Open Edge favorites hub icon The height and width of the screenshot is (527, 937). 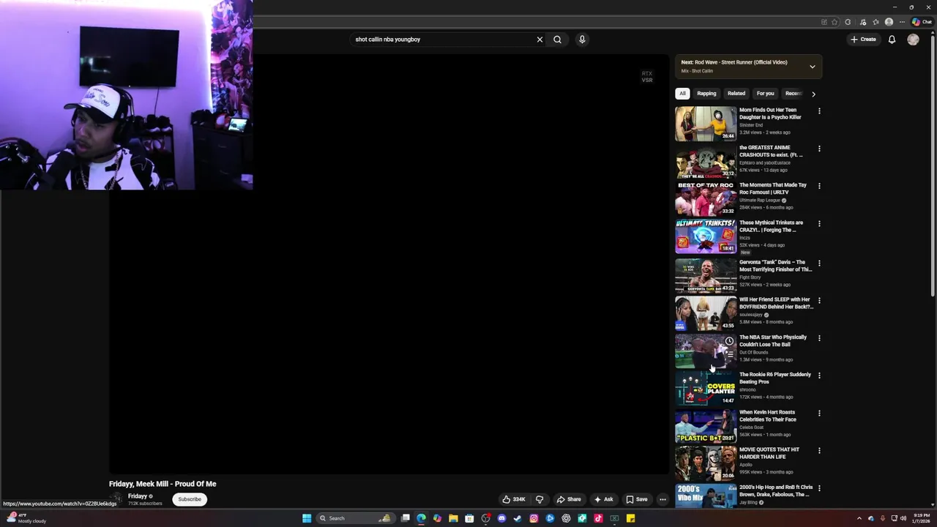pos(876,22)
